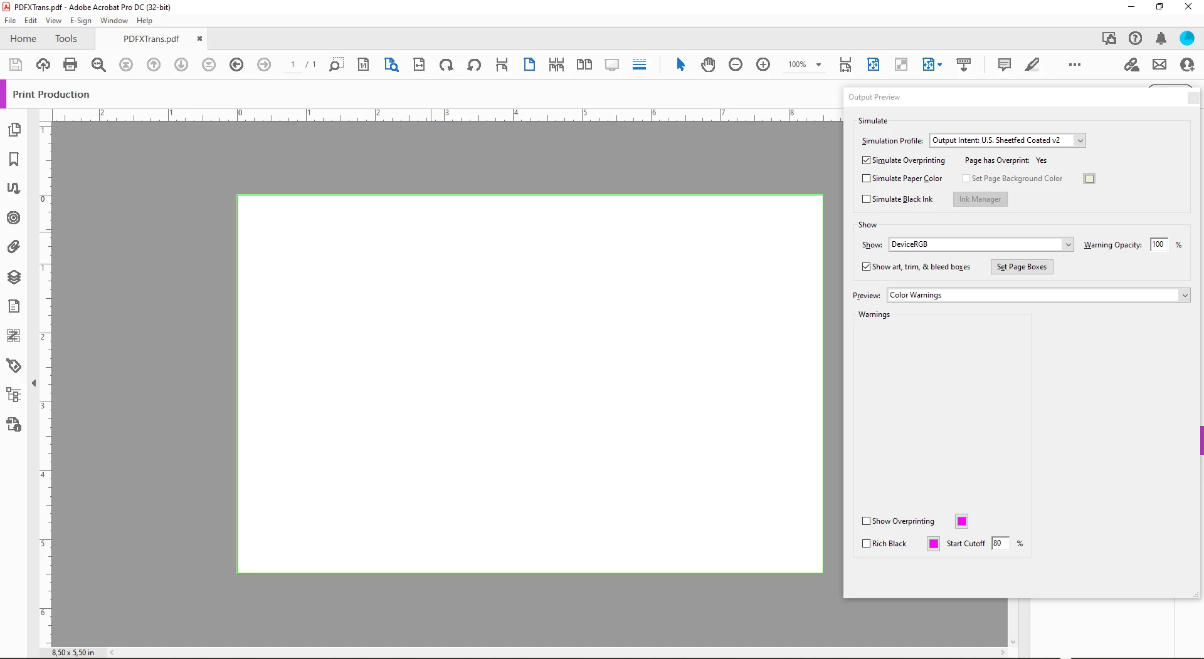
Task: Enable Rich Black warning checkbox
Action: click(867, 544)
